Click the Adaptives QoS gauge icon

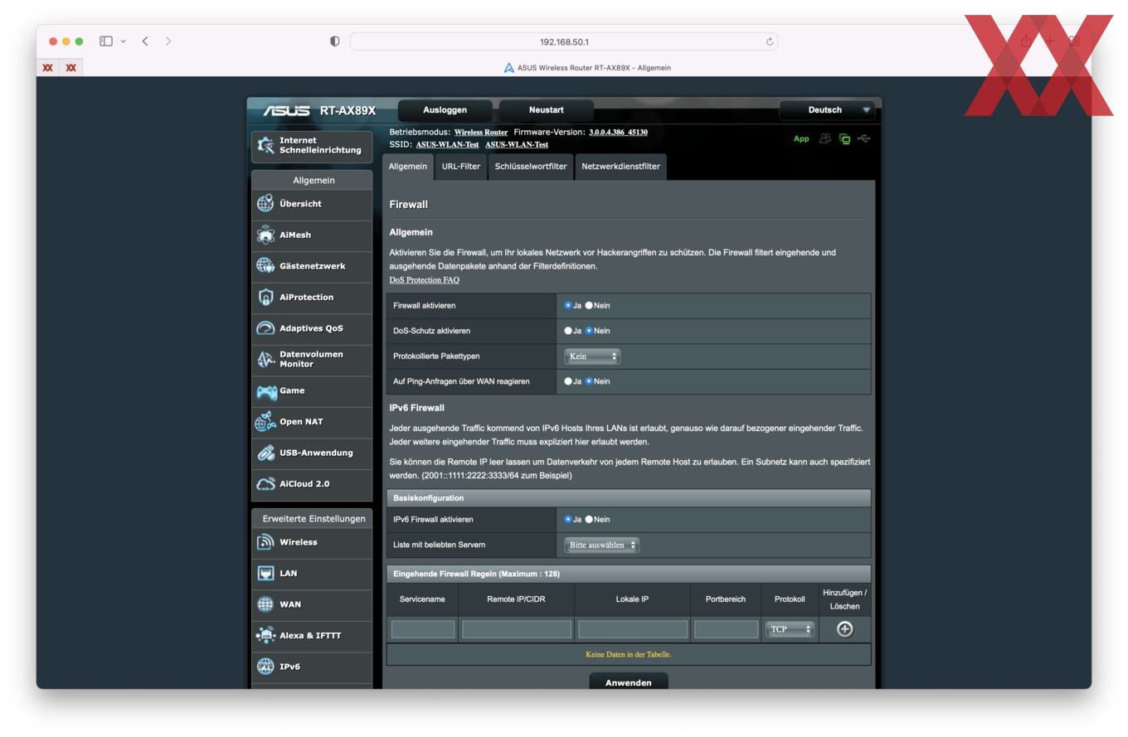(265, 328)
